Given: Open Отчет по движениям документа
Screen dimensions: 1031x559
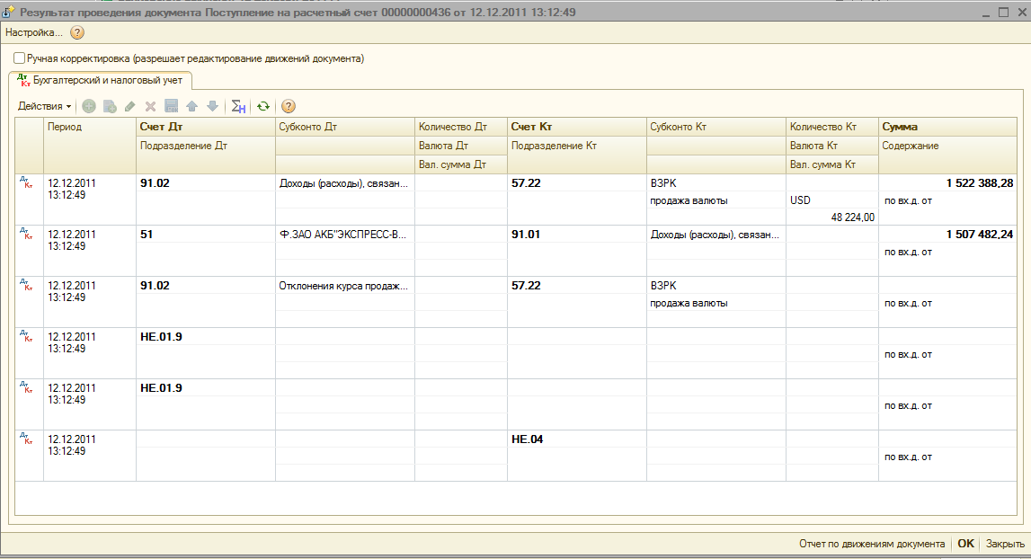Looking at the screenshot, I should (871, 544).
